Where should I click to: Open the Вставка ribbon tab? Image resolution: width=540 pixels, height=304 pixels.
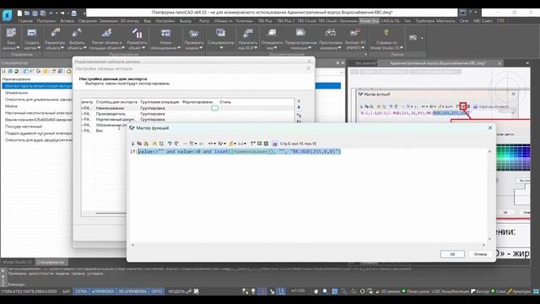click(67, 21)
